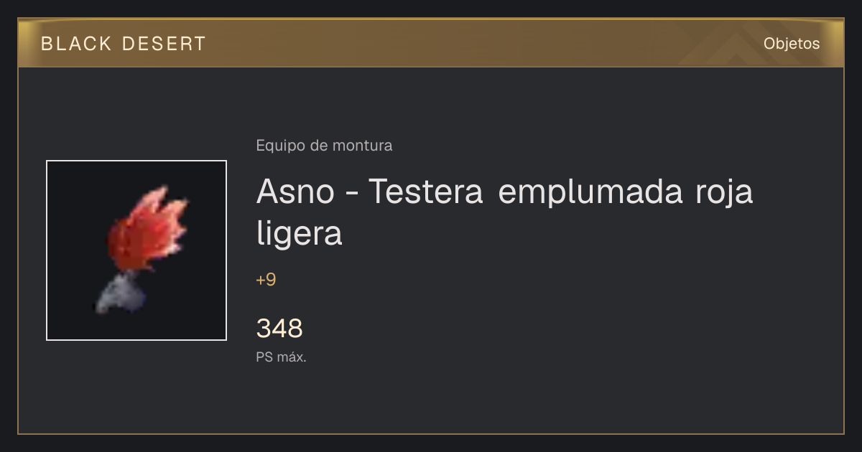The height and width of the screenshot is (452, 862).
Task: Click the feathered headgear item thumbnail
Action: 136,250
